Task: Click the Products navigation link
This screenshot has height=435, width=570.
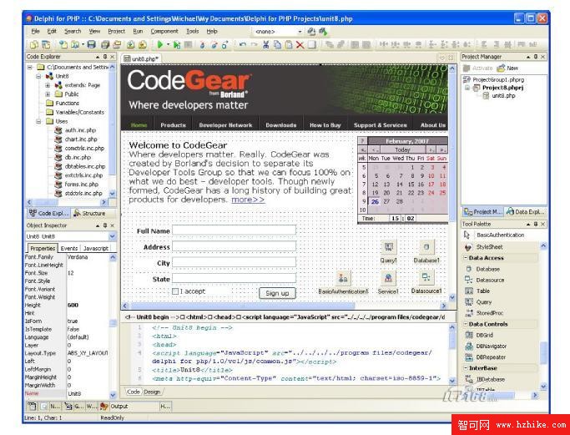Action: tap(173, 125)
